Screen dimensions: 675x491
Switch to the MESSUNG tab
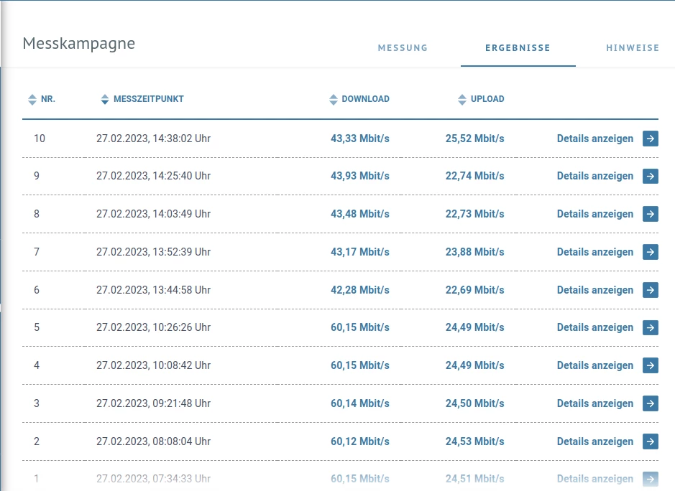click(x=403, y=47)
